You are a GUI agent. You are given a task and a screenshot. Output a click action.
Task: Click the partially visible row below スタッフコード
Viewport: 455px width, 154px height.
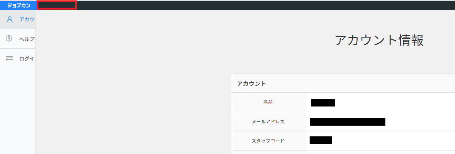tap(343, 152)
